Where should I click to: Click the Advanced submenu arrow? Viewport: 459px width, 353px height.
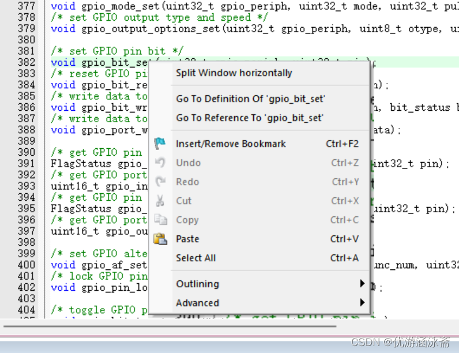(x=362, y=302)
